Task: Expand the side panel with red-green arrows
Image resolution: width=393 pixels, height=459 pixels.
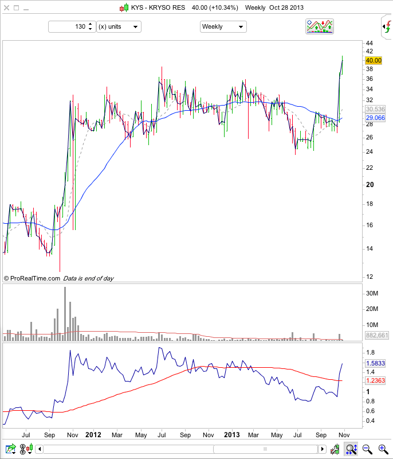Action: (x=387, y=26)
